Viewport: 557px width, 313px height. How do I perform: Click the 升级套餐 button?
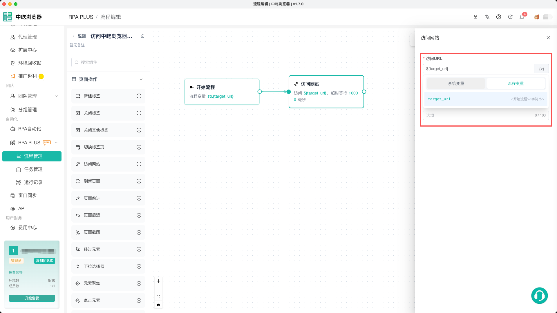coord(32,298)
